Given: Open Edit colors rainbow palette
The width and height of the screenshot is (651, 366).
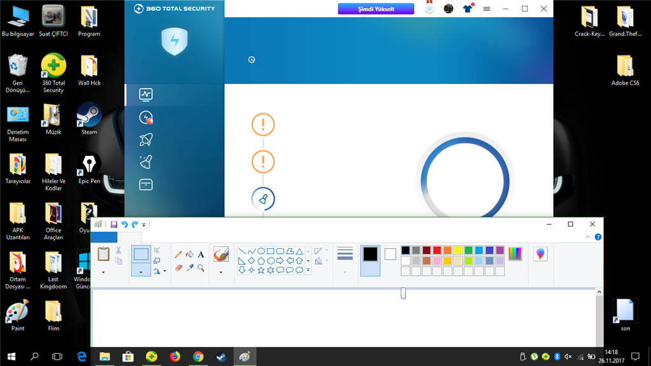Looking at the screenshot, I should [x=515, y=254].
